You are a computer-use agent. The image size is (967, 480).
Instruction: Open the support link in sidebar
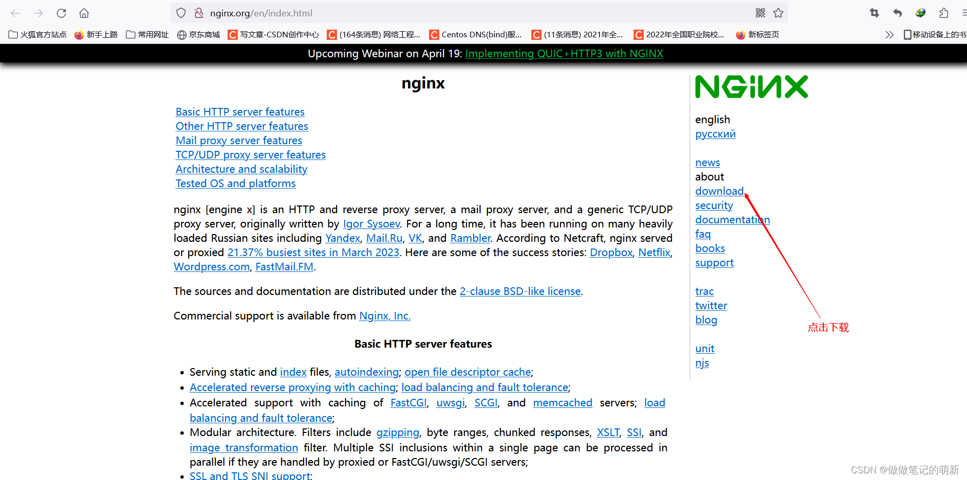click(x=714, y=263)
